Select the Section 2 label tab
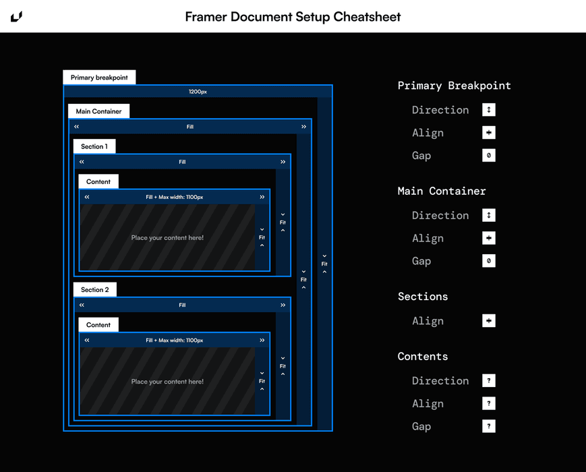Screen dimensions: 586x472 [95, 290]
